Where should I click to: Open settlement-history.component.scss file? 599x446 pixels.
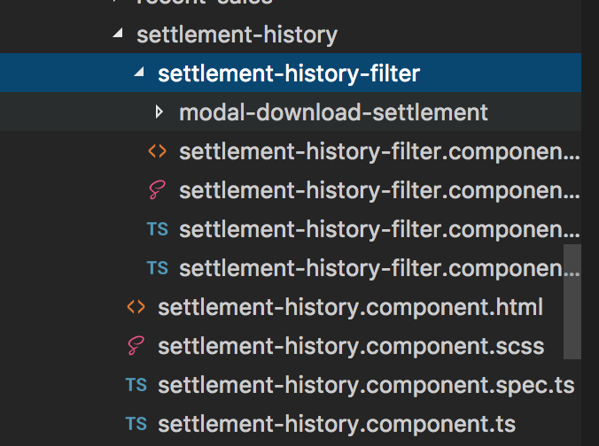tap(351, 346)
